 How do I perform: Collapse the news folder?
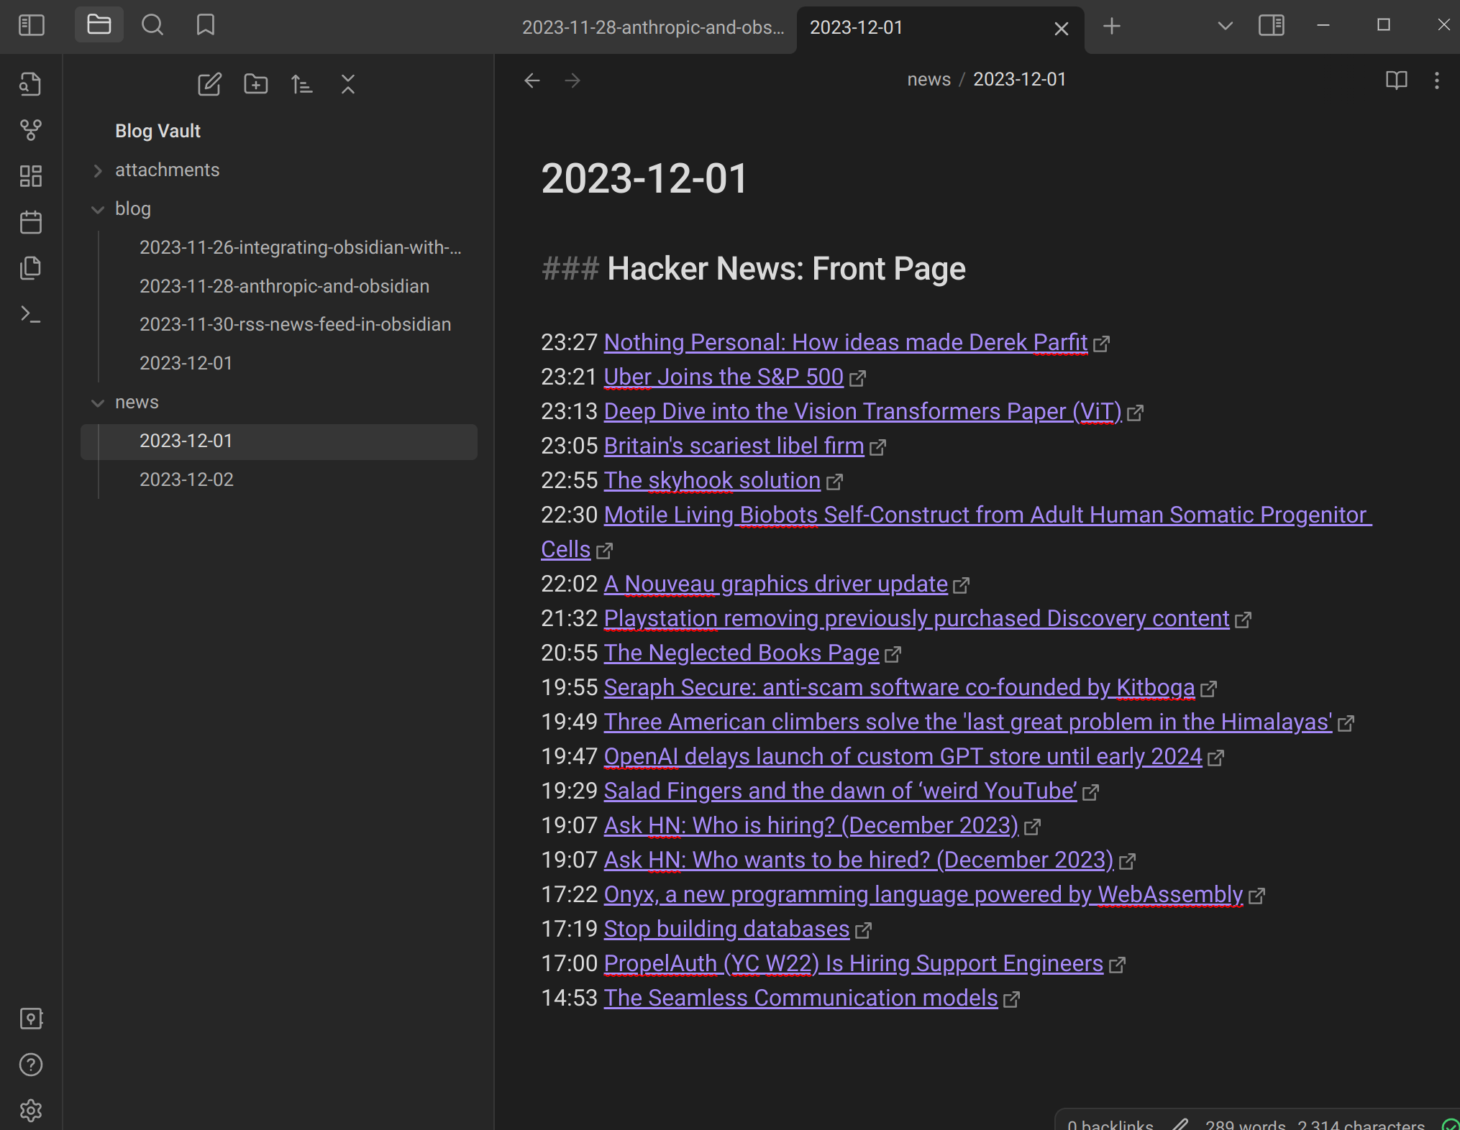point(98,403)
